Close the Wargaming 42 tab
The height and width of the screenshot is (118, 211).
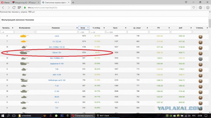click(x=39, y=2)
